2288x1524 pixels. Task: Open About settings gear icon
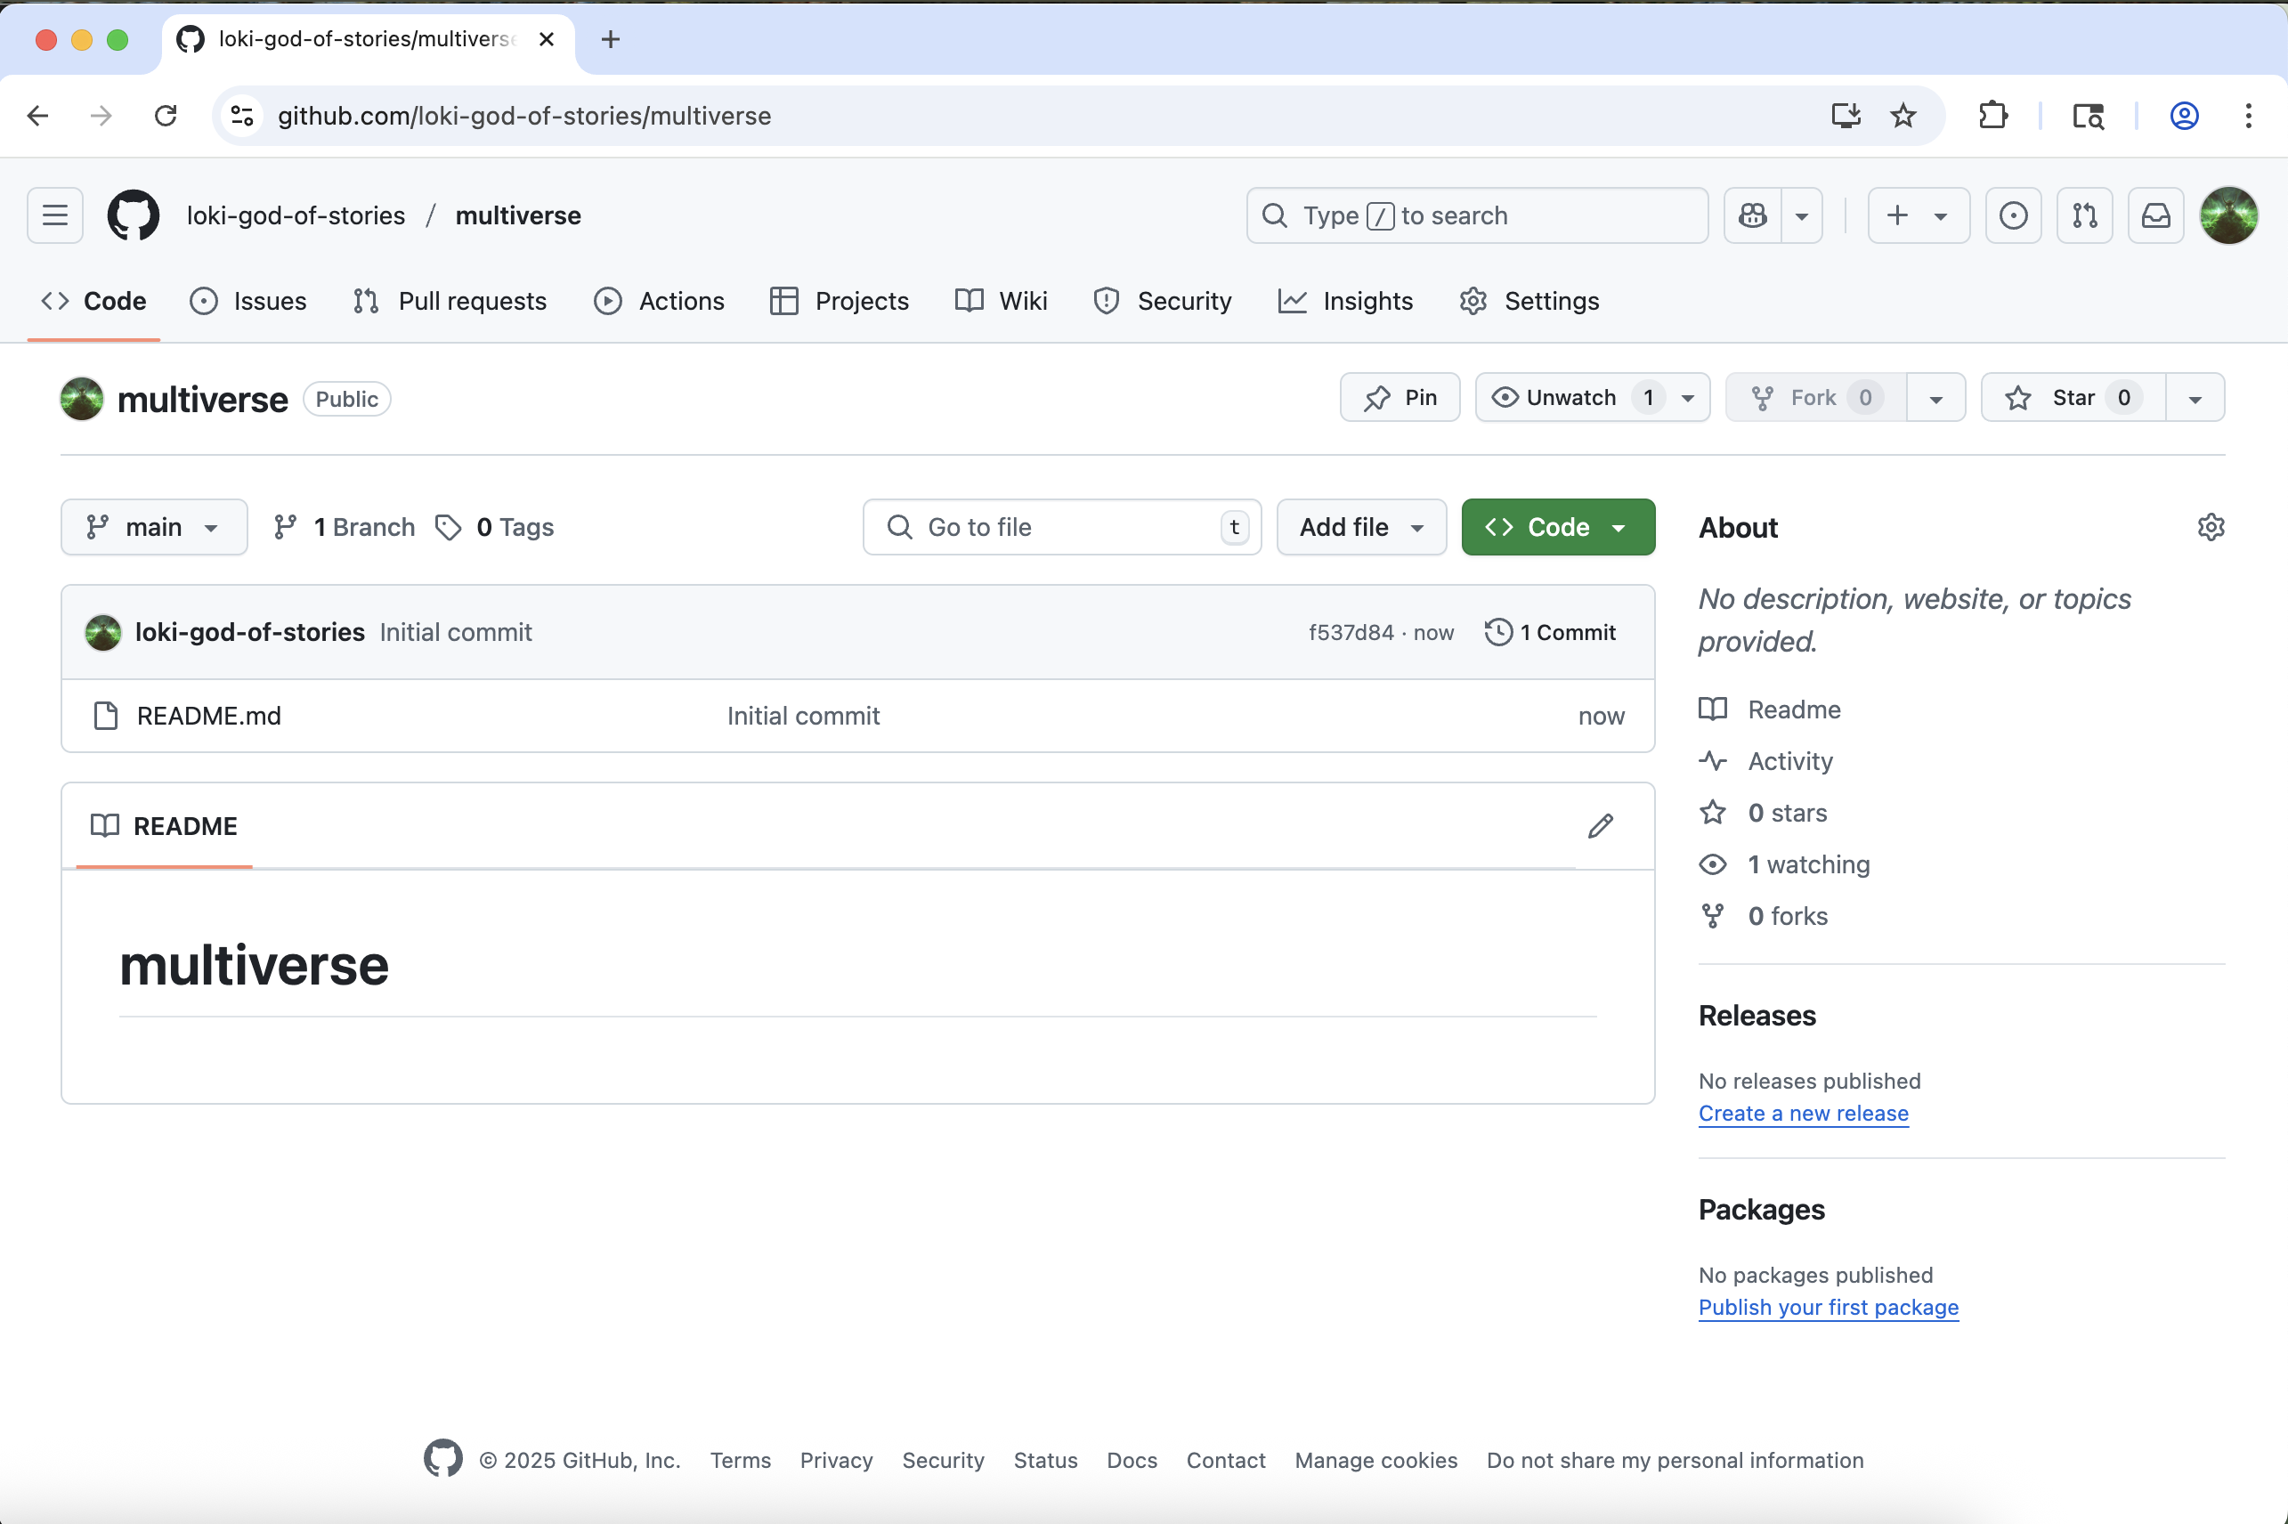[2211, 528]
